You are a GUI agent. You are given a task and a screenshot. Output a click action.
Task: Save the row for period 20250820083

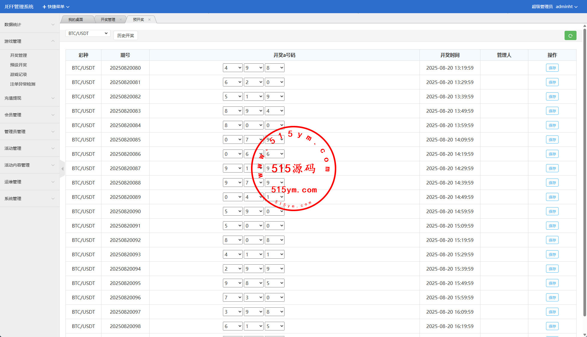click(552, 111)
